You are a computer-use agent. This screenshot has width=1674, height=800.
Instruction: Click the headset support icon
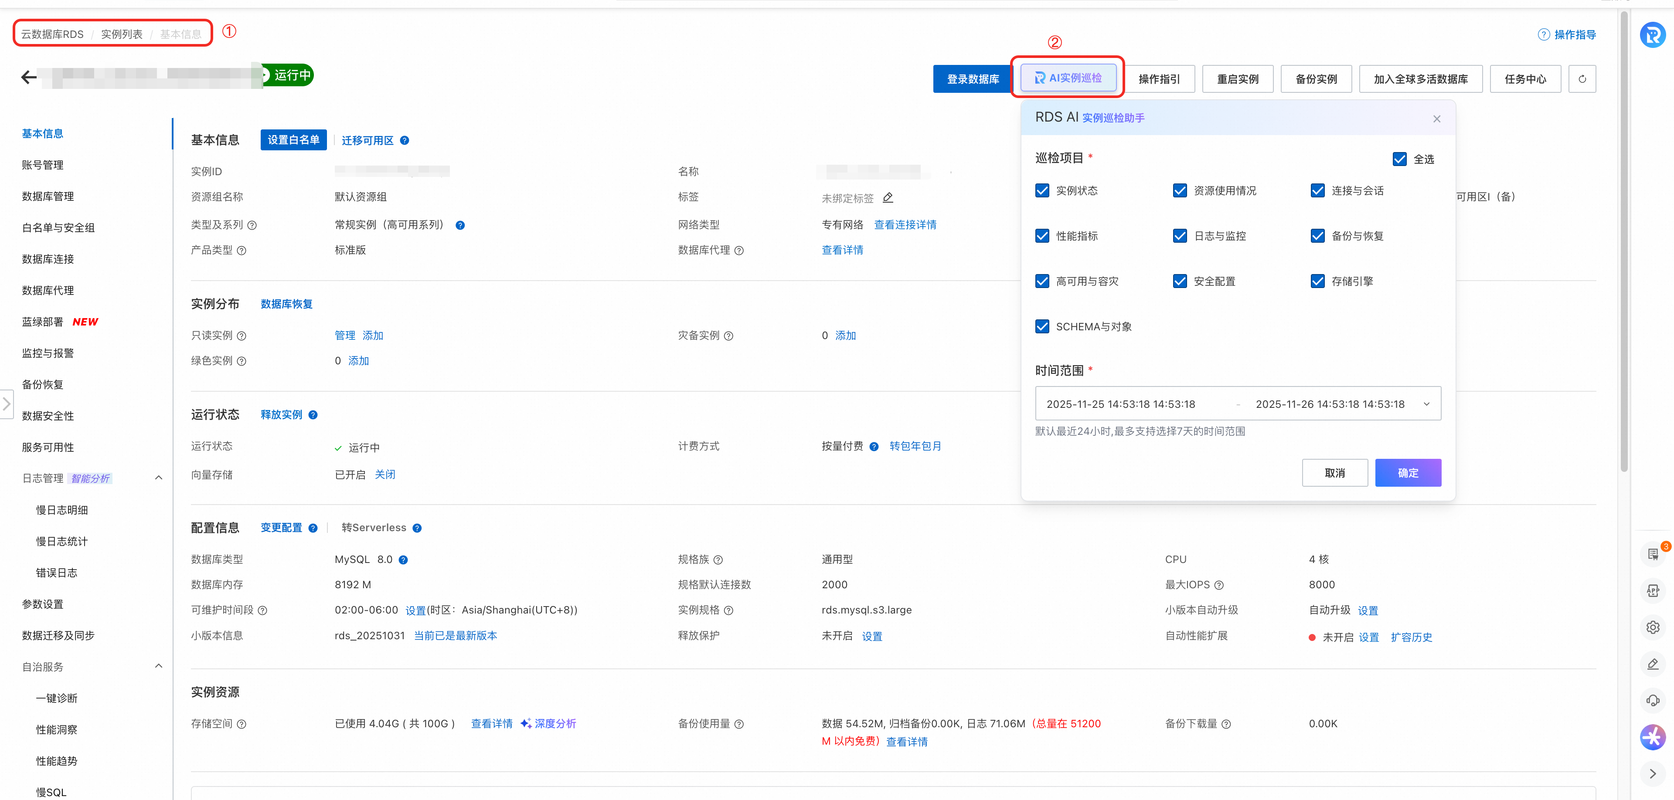click(1653, 701)
